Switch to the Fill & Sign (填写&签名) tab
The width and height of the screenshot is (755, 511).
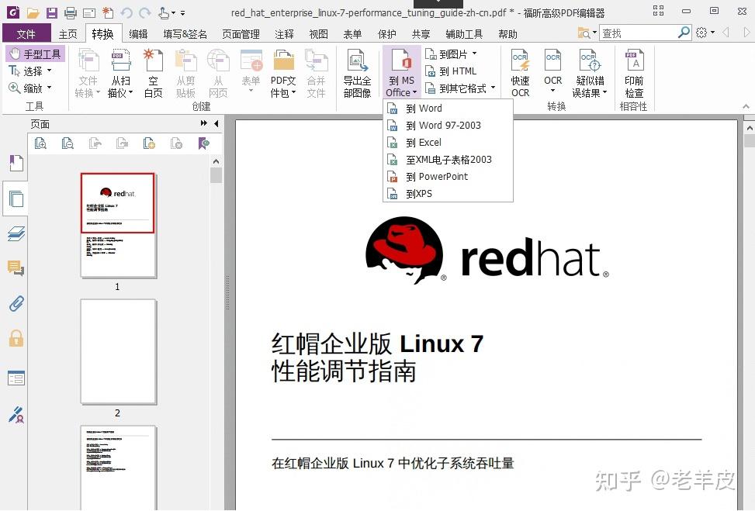tap(185, 33)
